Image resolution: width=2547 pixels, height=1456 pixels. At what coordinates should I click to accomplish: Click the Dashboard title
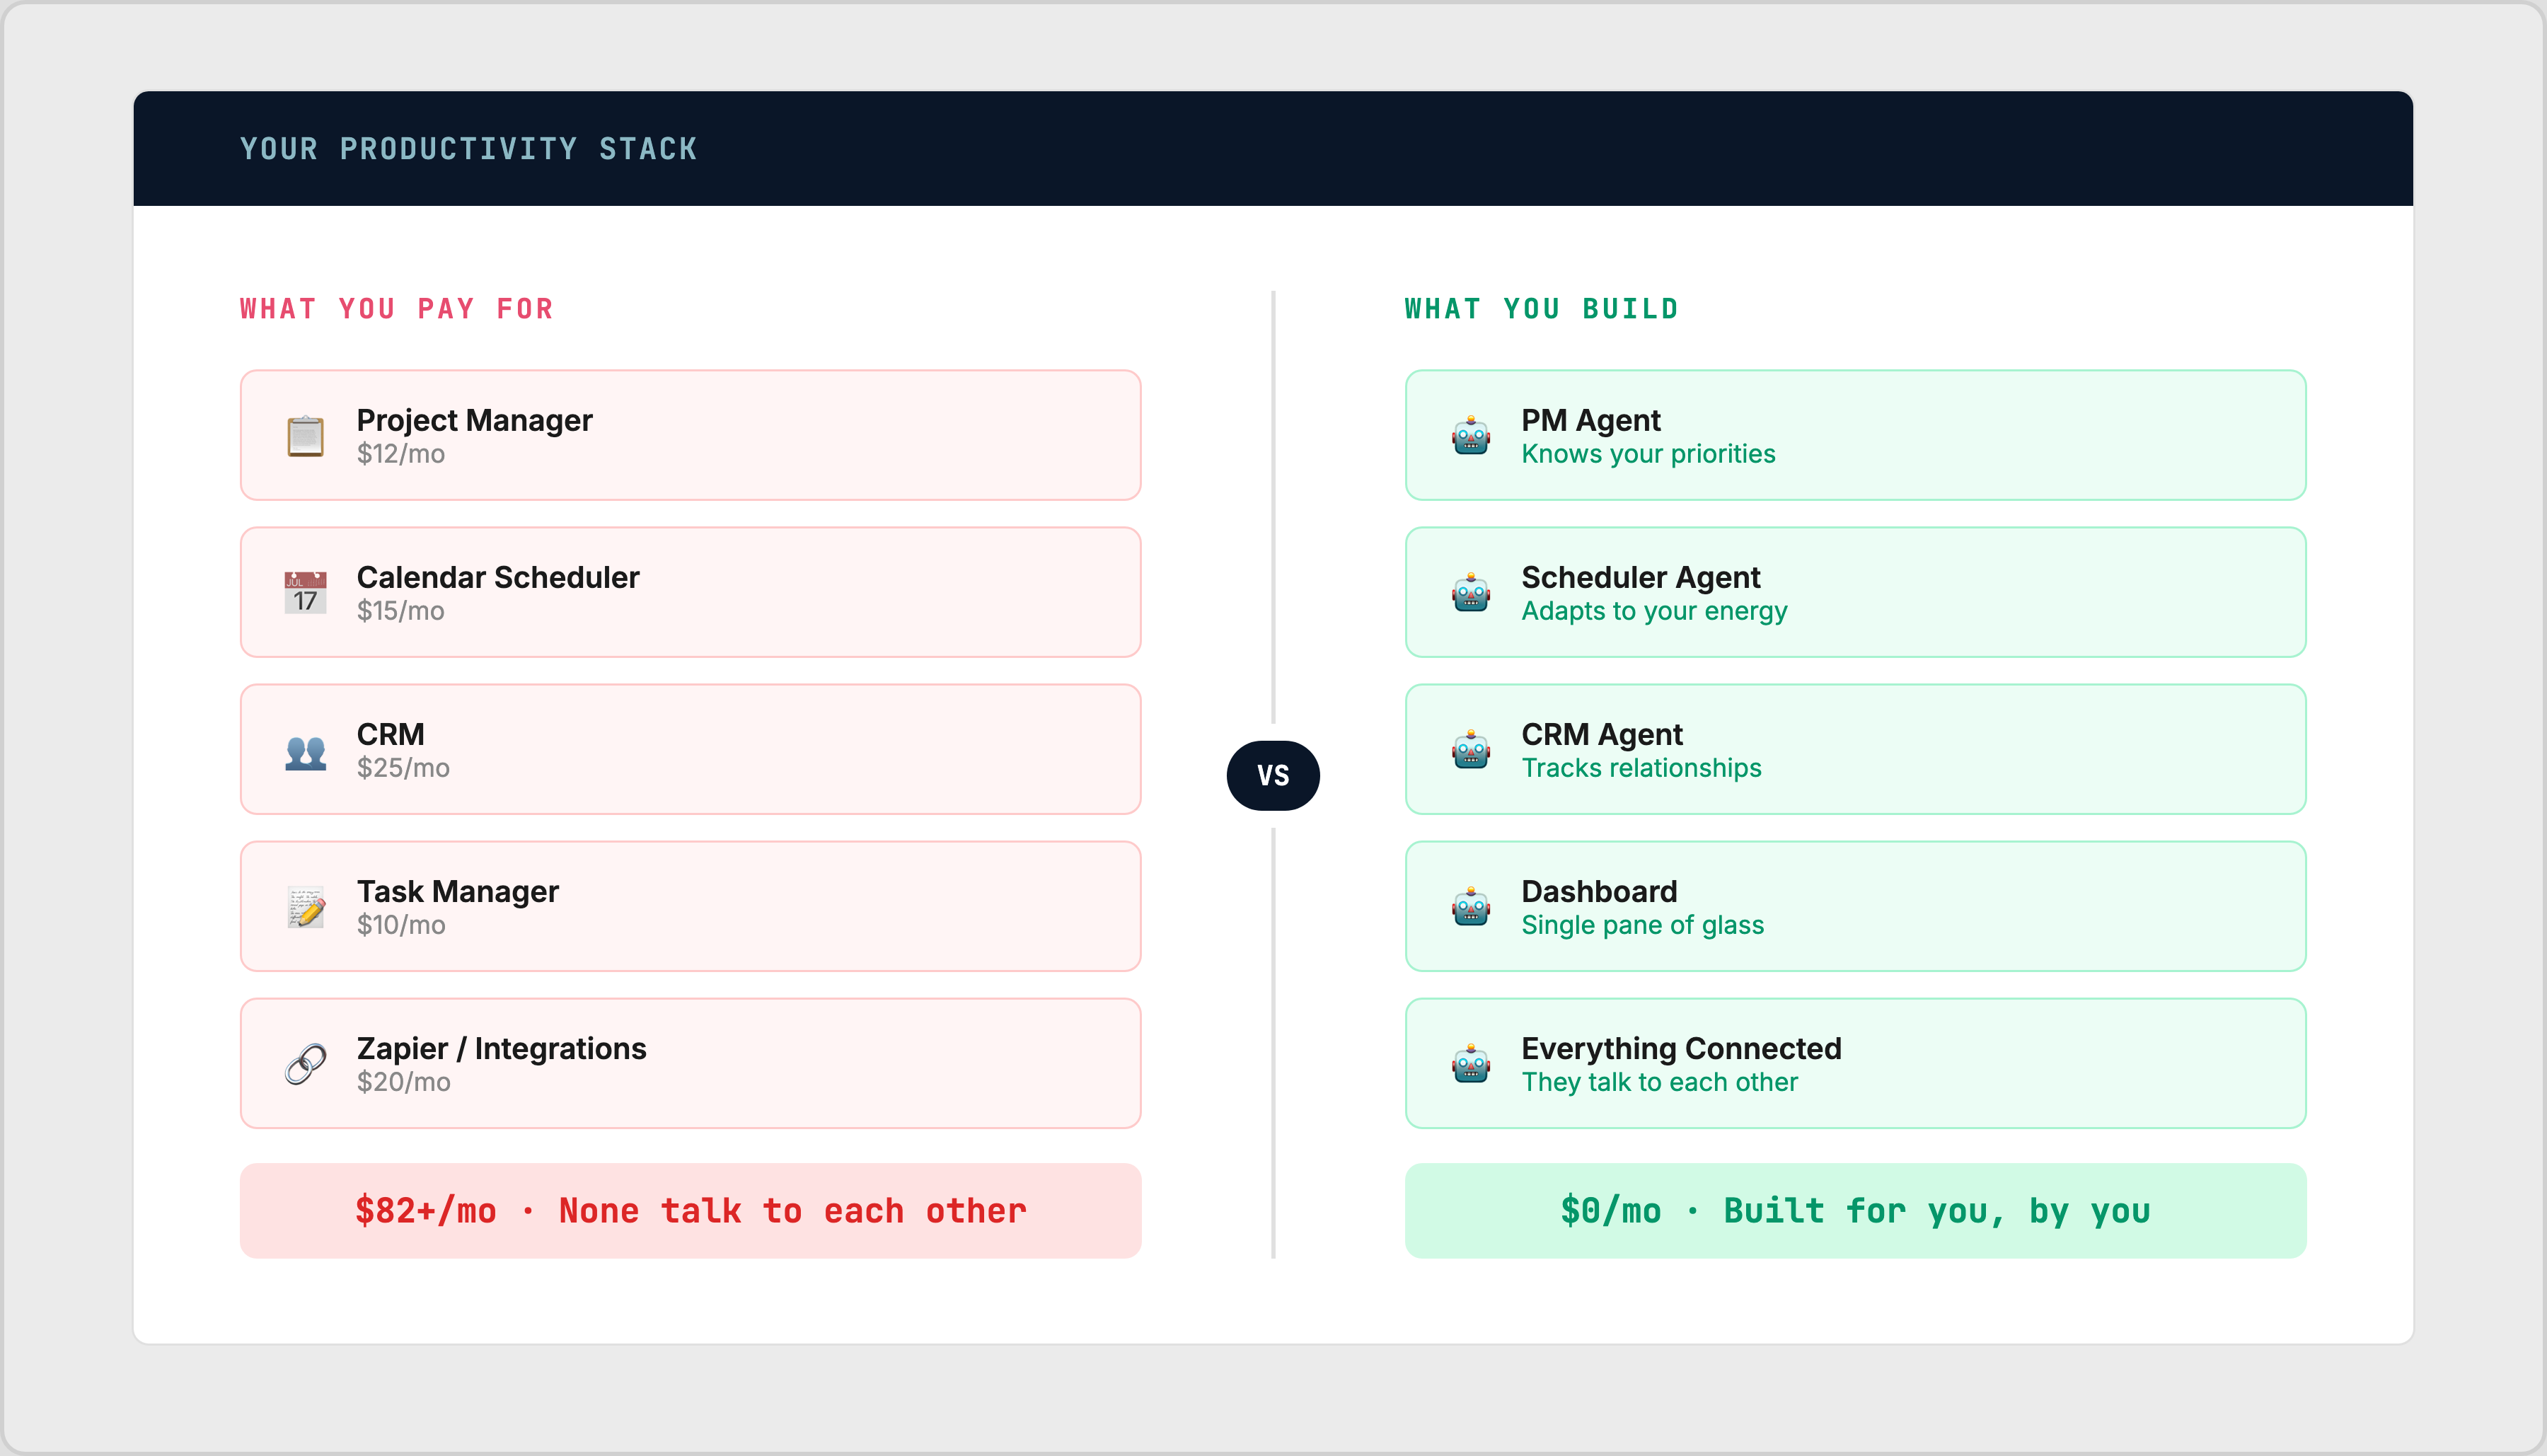click(x=1599, y=891)
